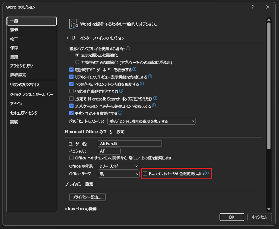The width and height of the screenshot is (279, 229).
Task: Select 互換性のための最適化 radio button
Action: tap(77, 62)
